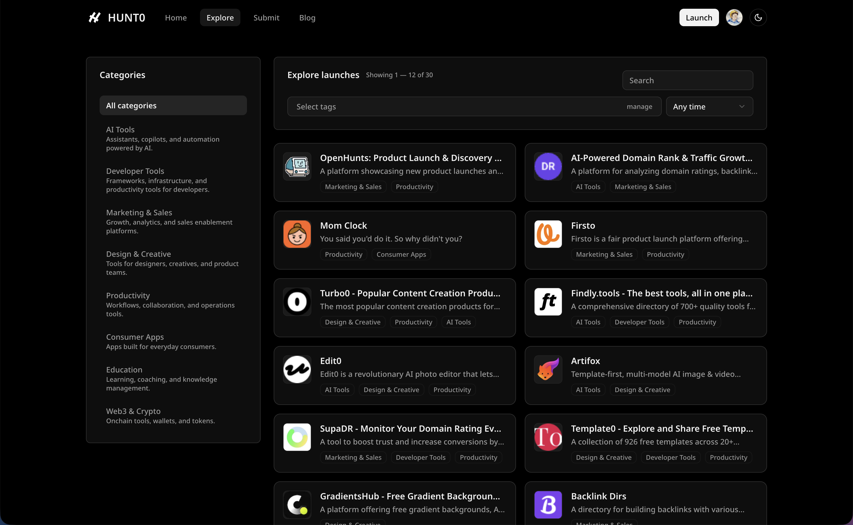Click the Mom Clock product icon
853x525 pixels.
[297, 234]
